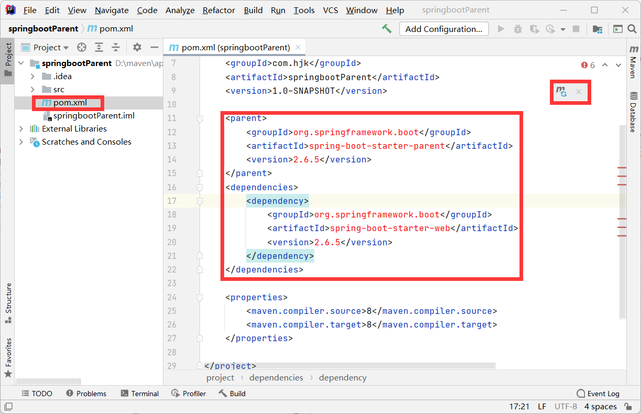Start debugging with the bug icon
641x414 pixels.
(x=518, y=29)
